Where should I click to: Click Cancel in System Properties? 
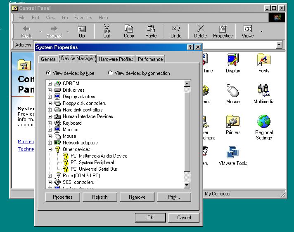tap(184, 218)
